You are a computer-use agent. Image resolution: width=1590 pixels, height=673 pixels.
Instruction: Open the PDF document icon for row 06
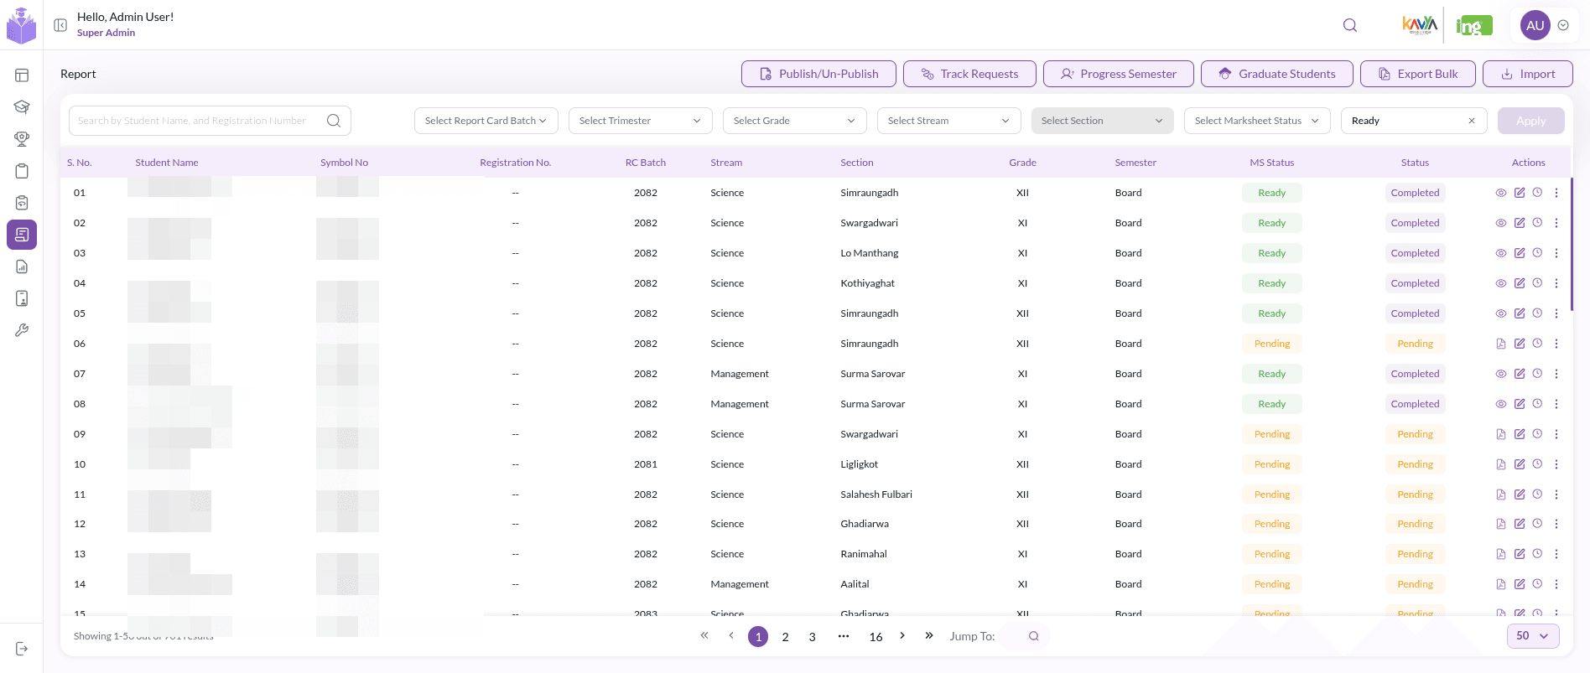(1501, 344)
